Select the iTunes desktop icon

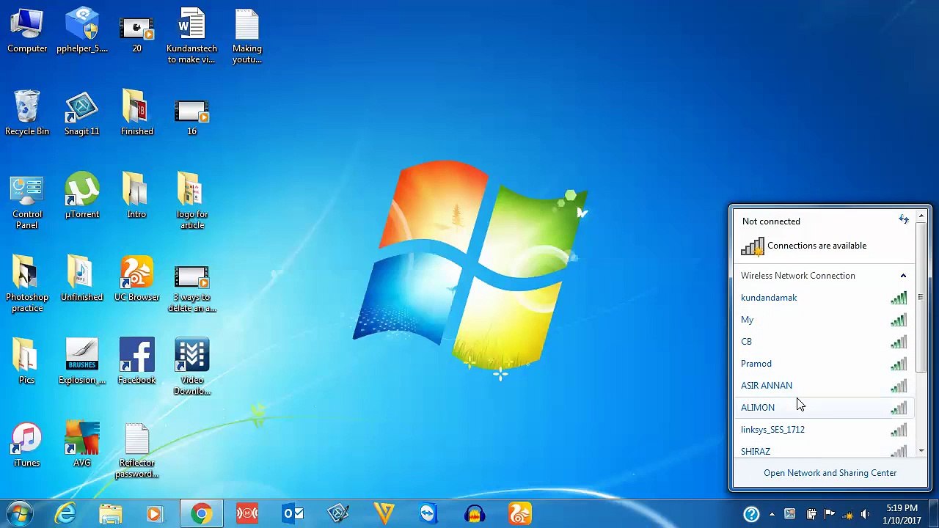(27, 444)
